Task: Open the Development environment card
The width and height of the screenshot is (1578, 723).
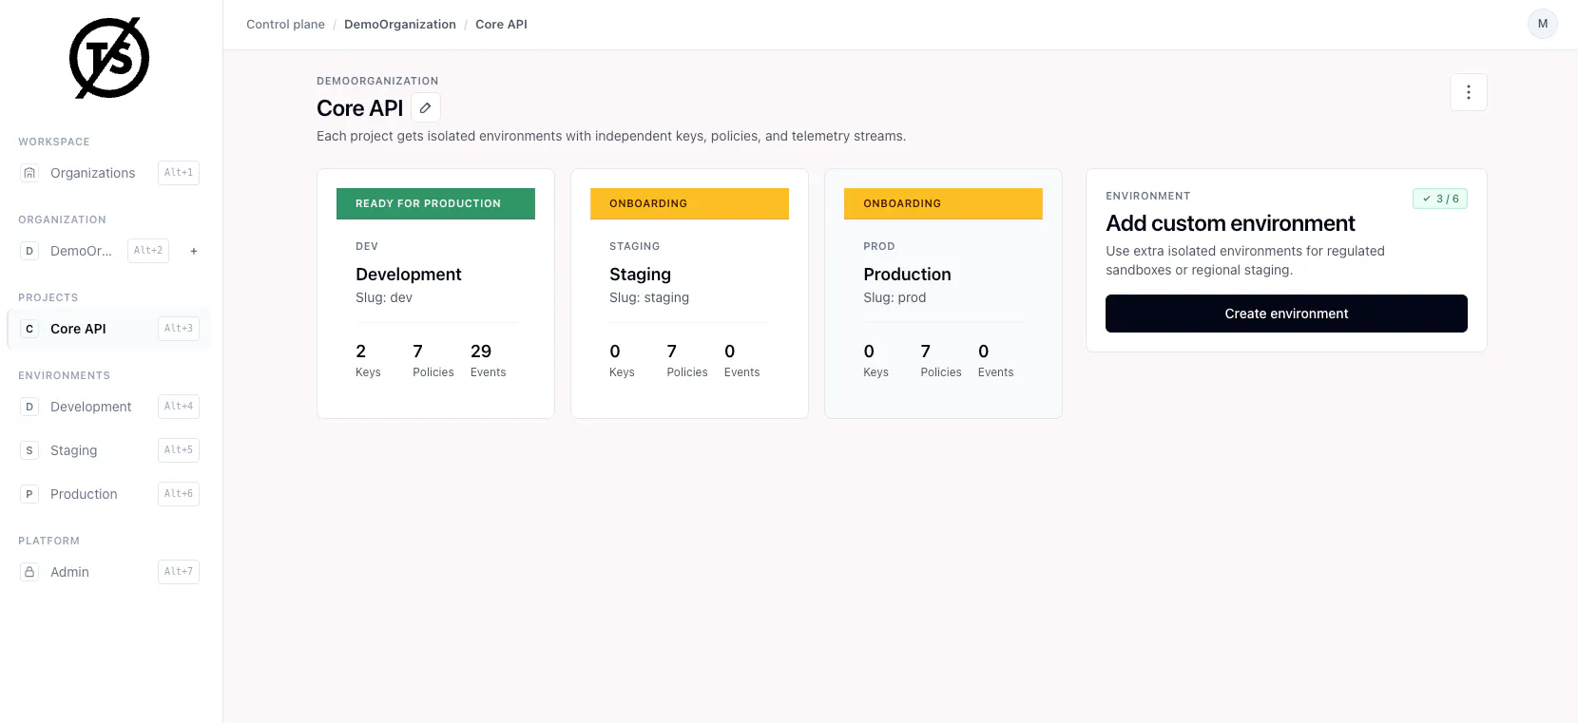Action: point(435,294)
